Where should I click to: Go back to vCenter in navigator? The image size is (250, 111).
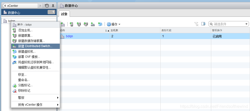[x=20, y=6]
